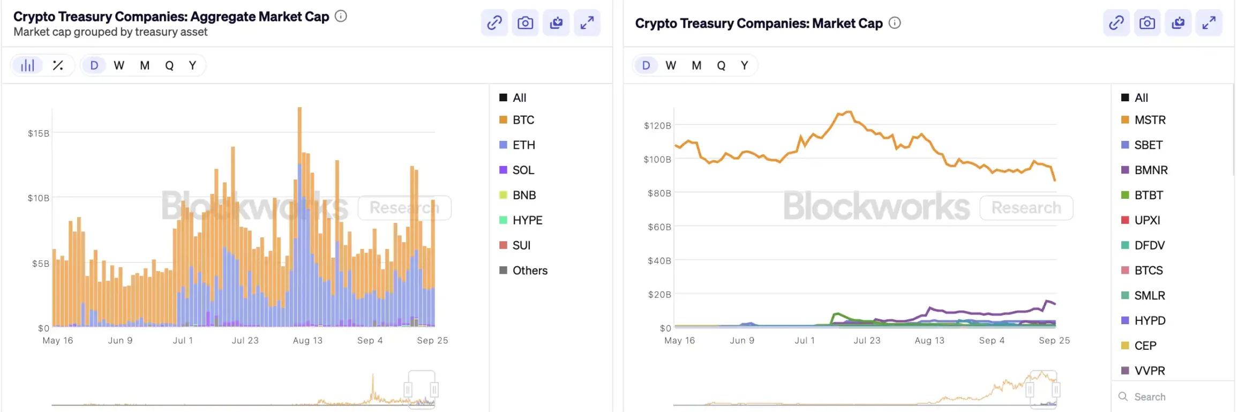Choose yearly (Y) interval on right chart

[744, 65]
